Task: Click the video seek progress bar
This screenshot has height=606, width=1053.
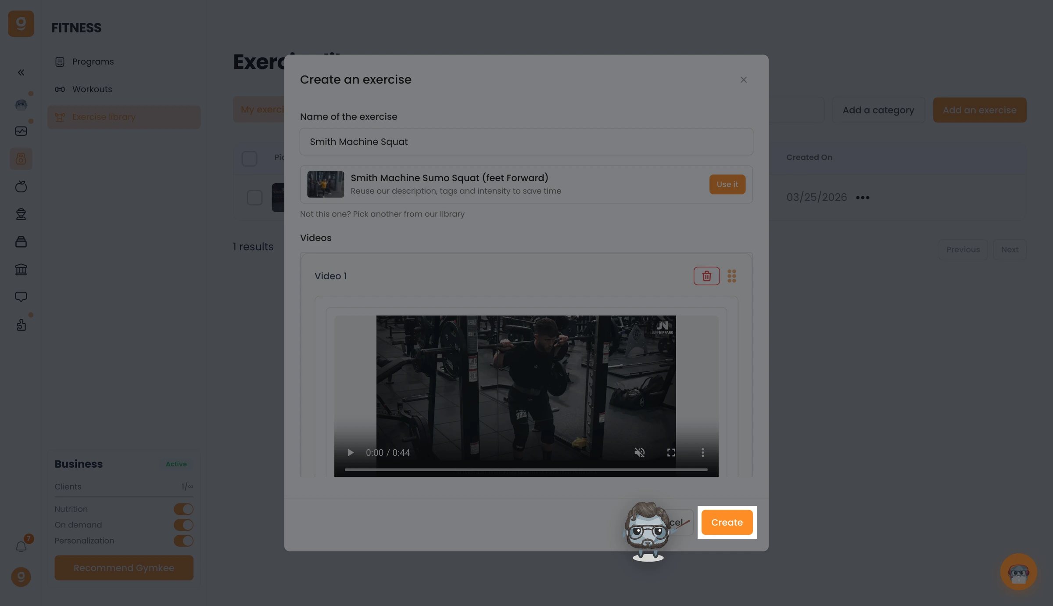Action: 526,469
